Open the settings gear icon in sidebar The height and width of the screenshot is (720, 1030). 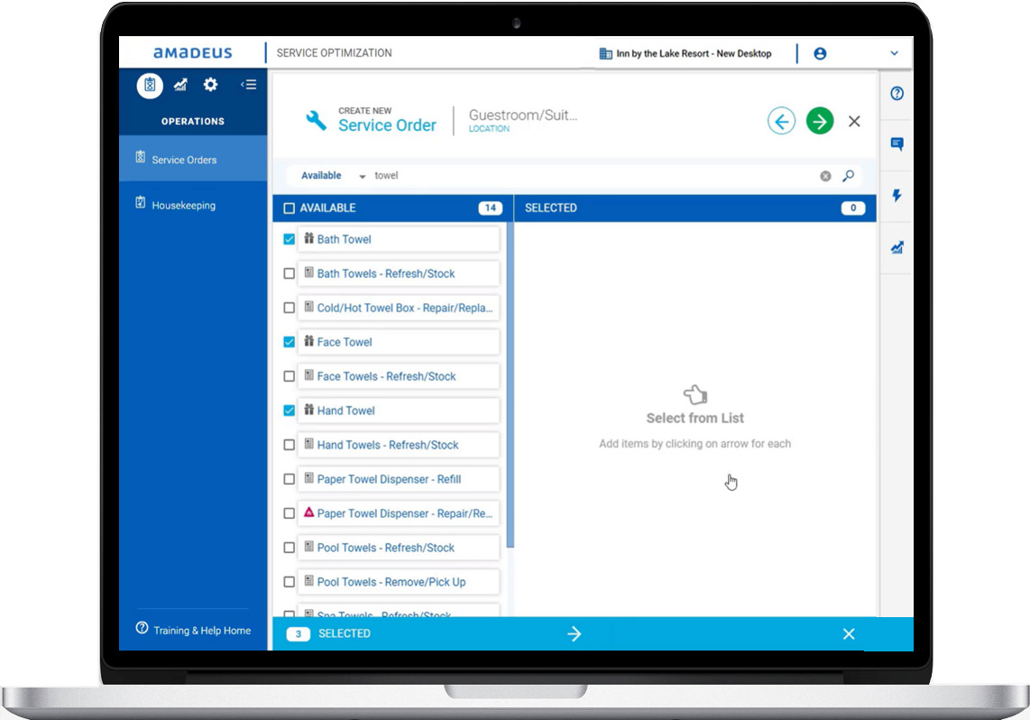(x=210, y=85)
